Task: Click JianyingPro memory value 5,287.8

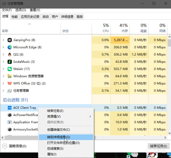Action: pos(121,40)
